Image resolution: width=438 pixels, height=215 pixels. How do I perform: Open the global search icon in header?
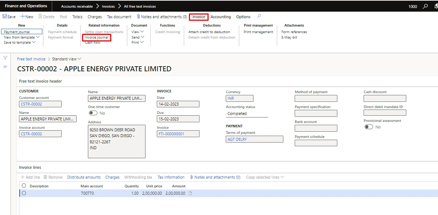[425, 6]
